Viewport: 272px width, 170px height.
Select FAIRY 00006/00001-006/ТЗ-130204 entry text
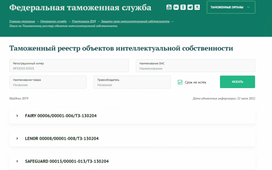coord(61,116)
